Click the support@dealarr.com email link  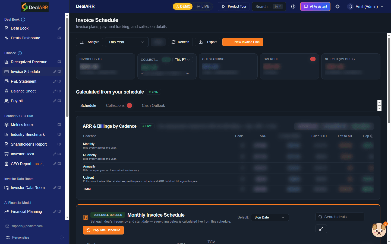point(27,226)
